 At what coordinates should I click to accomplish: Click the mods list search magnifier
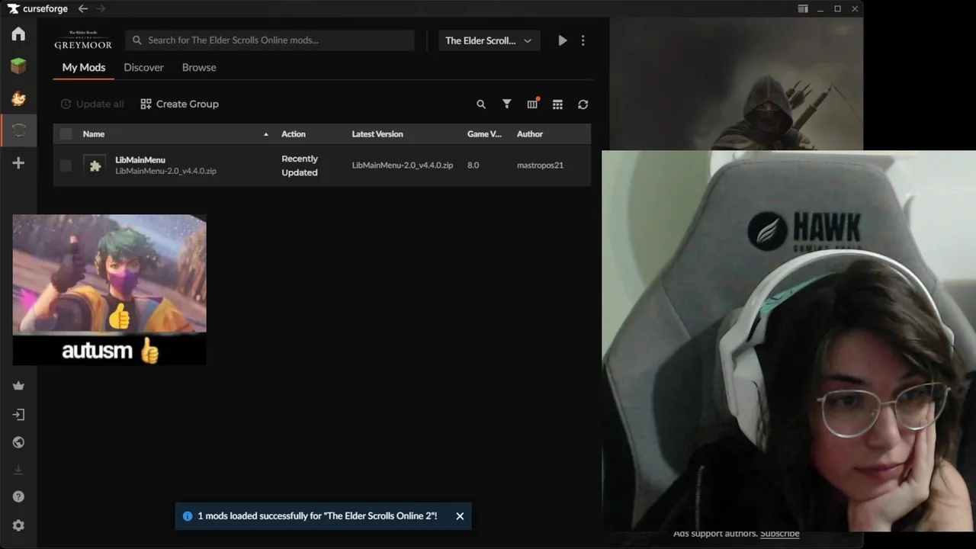pos(481,104)
